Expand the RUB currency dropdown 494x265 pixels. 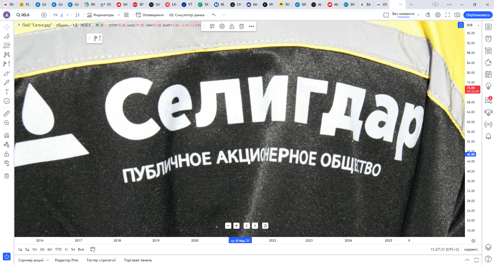[473, 25]
